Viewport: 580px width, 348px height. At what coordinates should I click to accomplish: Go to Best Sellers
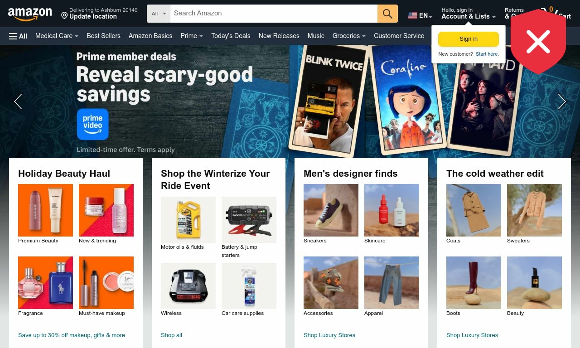[x=103, y=36]
